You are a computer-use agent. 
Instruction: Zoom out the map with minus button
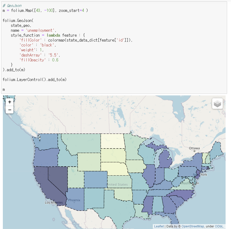tap(10, 110)
